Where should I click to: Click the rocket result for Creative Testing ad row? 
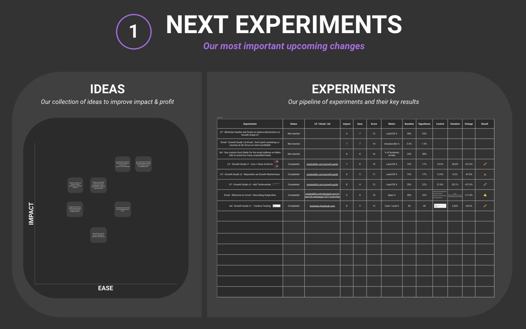pos(485,206)
